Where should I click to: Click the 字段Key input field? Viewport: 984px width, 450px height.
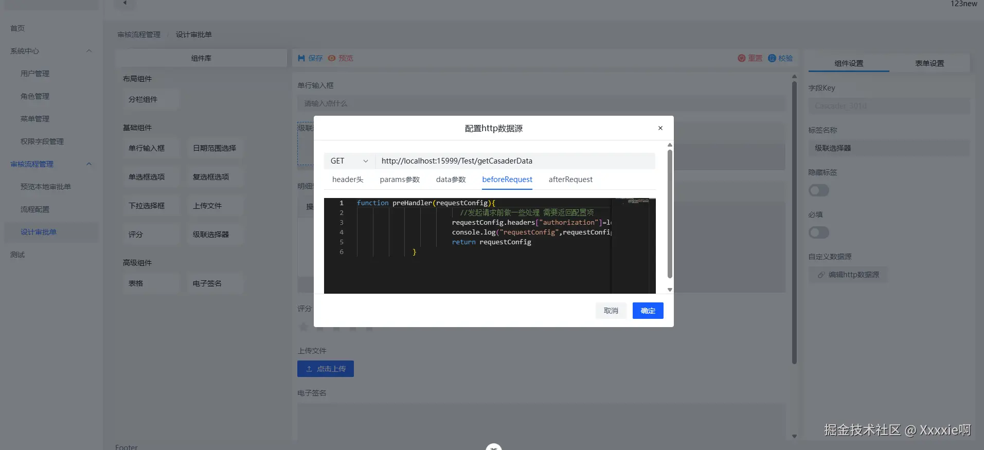[889, 106]
